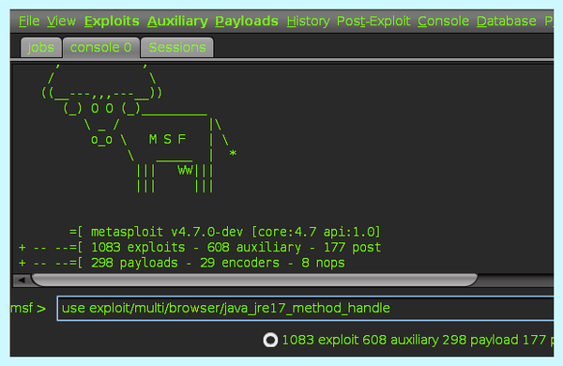Open the View menu
This screenshot has width=563, height=366.
pyautogui.click(x=61, y=22)
